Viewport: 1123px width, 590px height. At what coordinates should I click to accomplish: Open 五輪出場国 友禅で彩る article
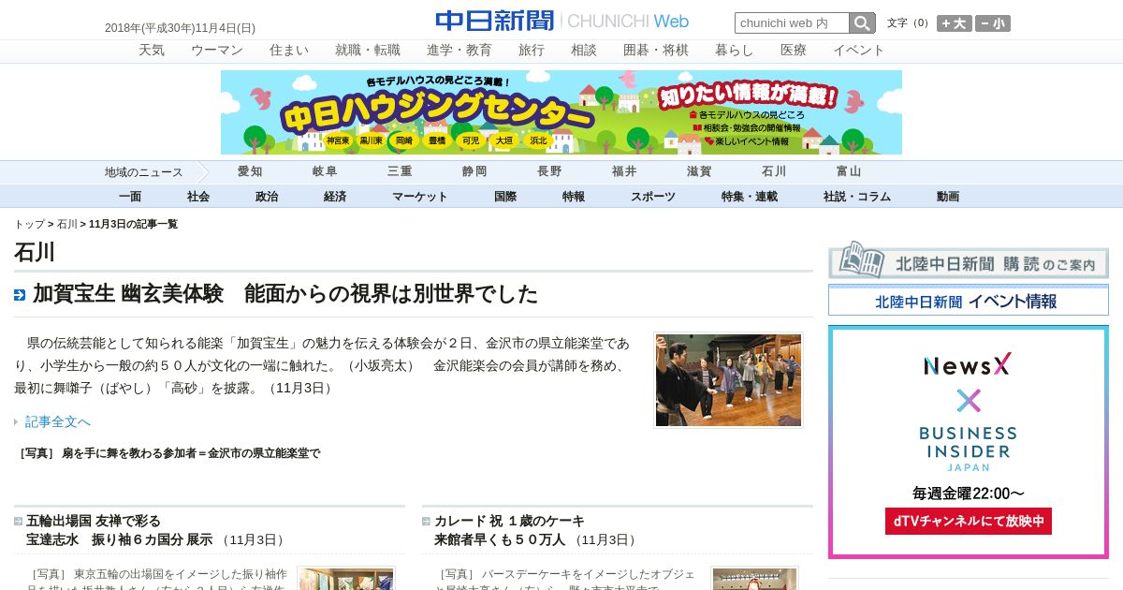(x=120, y=530)
